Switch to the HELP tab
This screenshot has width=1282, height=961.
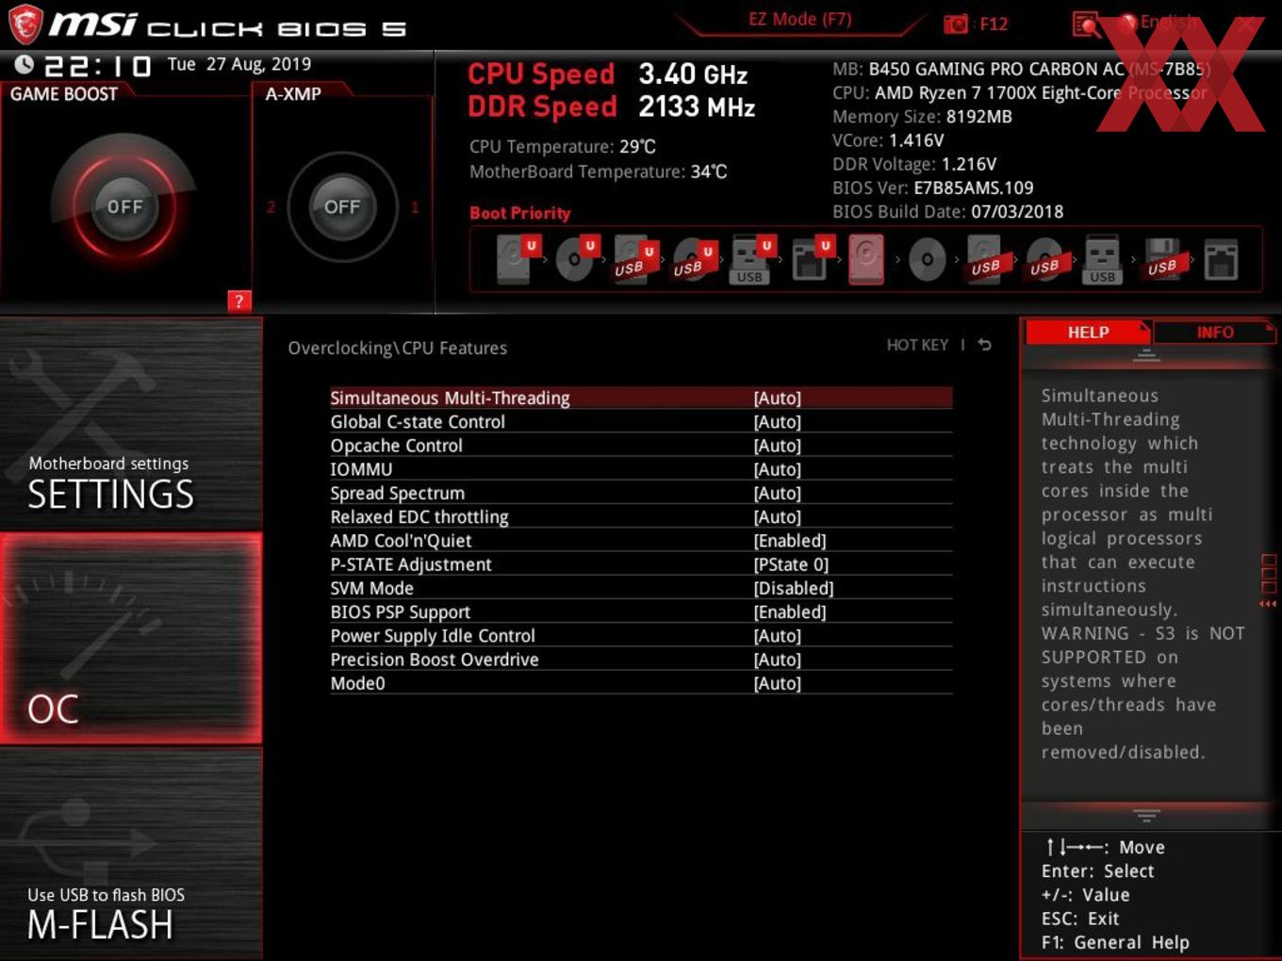[1088, 333]
